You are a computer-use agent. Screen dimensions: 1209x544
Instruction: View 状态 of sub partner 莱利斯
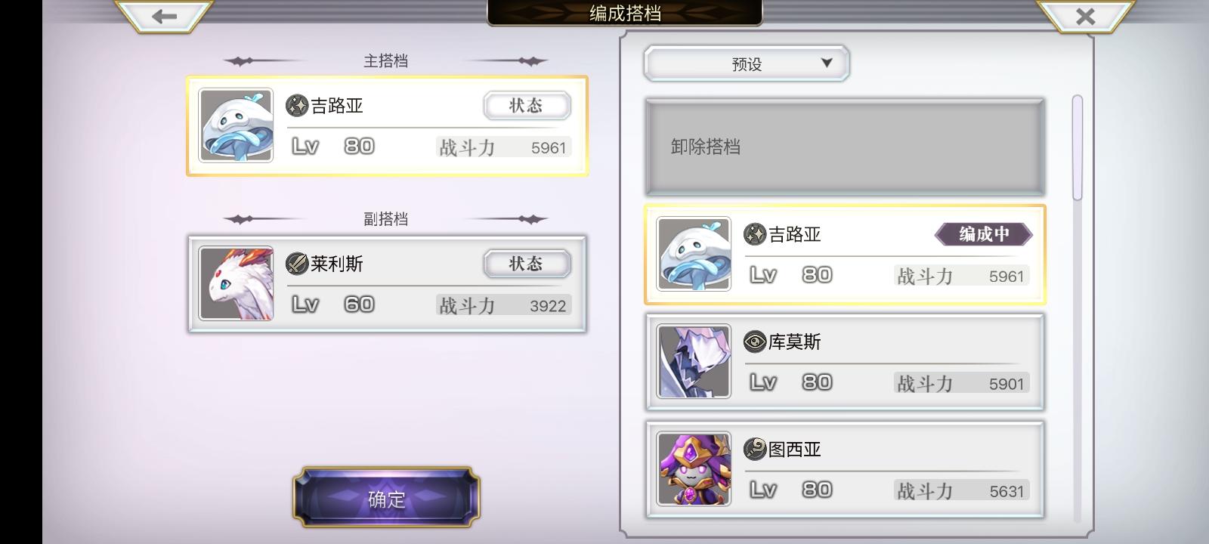(x=527, y=264)
